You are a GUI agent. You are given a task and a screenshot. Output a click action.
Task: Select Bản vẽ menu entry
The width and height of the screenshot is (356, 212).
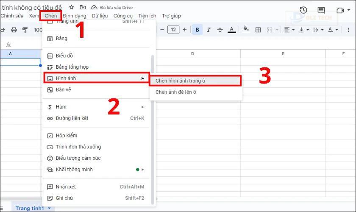click(96, 89)
